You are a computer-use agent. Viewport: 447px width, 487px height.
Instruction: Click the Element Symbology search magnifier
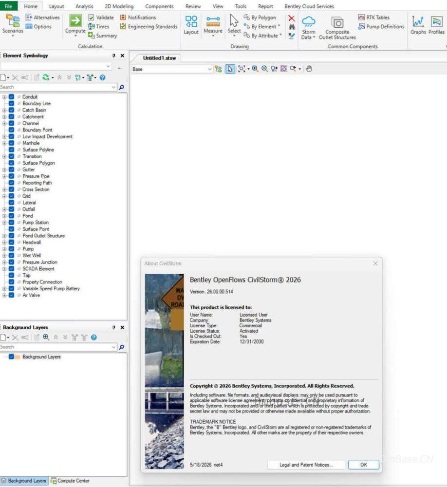pyautogui.click(x=122, y=87)
